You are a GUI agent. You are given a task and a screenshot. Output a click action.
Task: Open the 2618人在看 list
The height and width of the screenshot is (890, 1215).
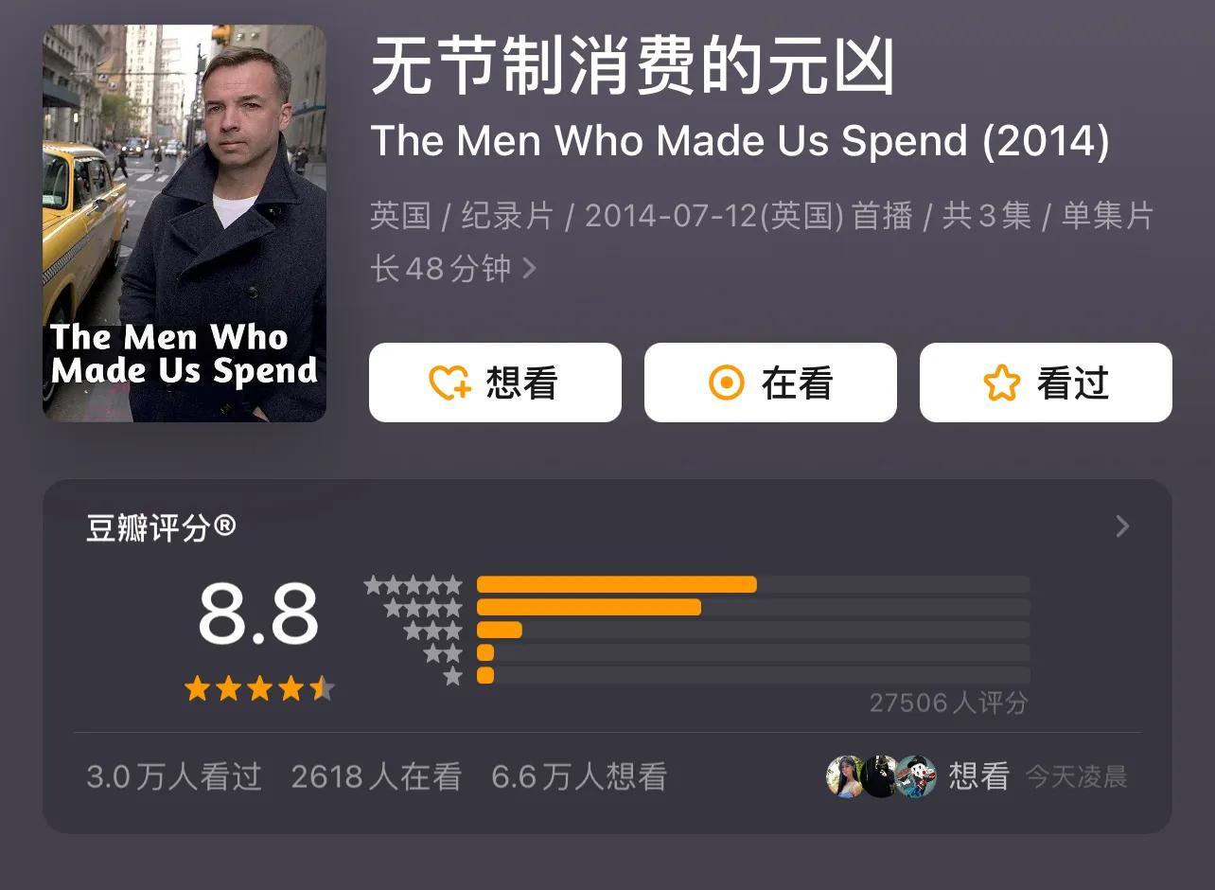377,777
